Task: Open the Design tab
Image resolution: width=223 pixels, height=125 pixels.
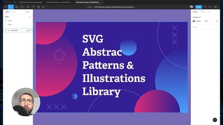Action: (x=195, y=12)
